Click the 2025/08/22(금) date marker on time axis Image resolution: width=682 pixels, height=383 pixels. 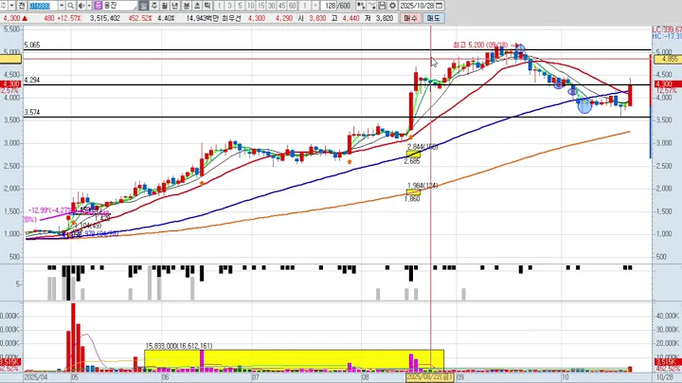[x=430, y=377]
